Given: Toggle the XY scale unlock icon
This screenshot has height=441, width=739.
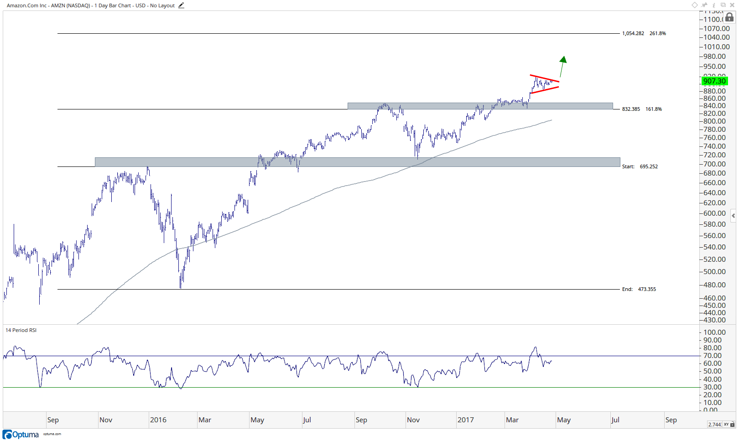Looking at the screenshot, I should pos(732,425).
